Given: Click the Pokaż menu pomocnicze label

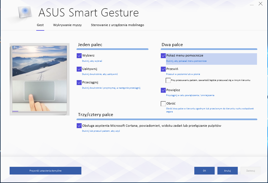Looking at the screenshot, I should (185, 55).
